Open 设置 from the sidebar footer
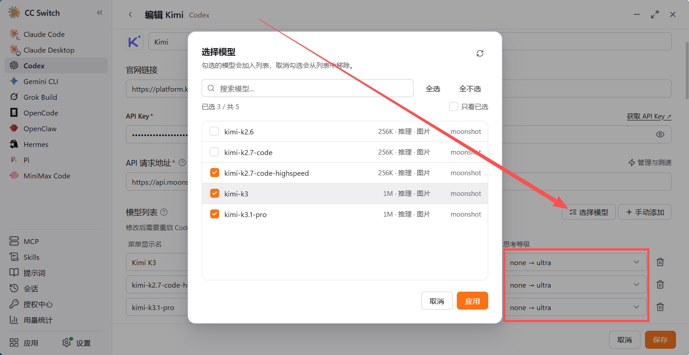The height and width of the screenshot is (355, 689). pyautogui.click(x=77, y=343)
